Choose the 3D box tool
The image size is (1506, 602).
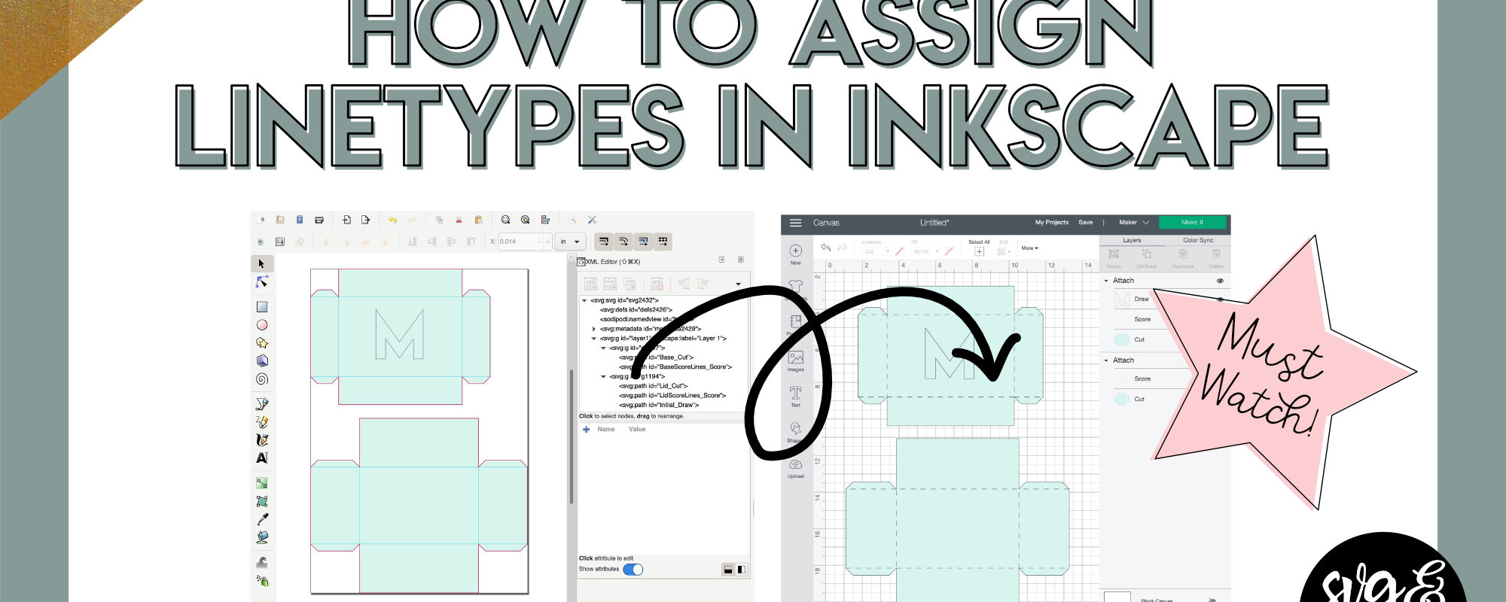262,360
